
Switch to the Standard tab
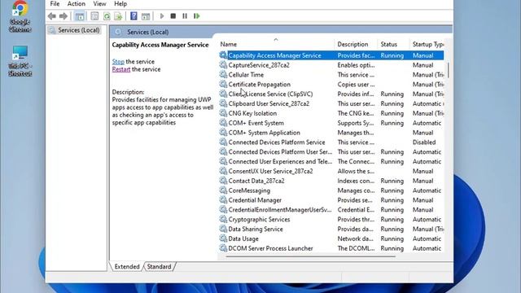pyautogui.click(x=160, y=266)
